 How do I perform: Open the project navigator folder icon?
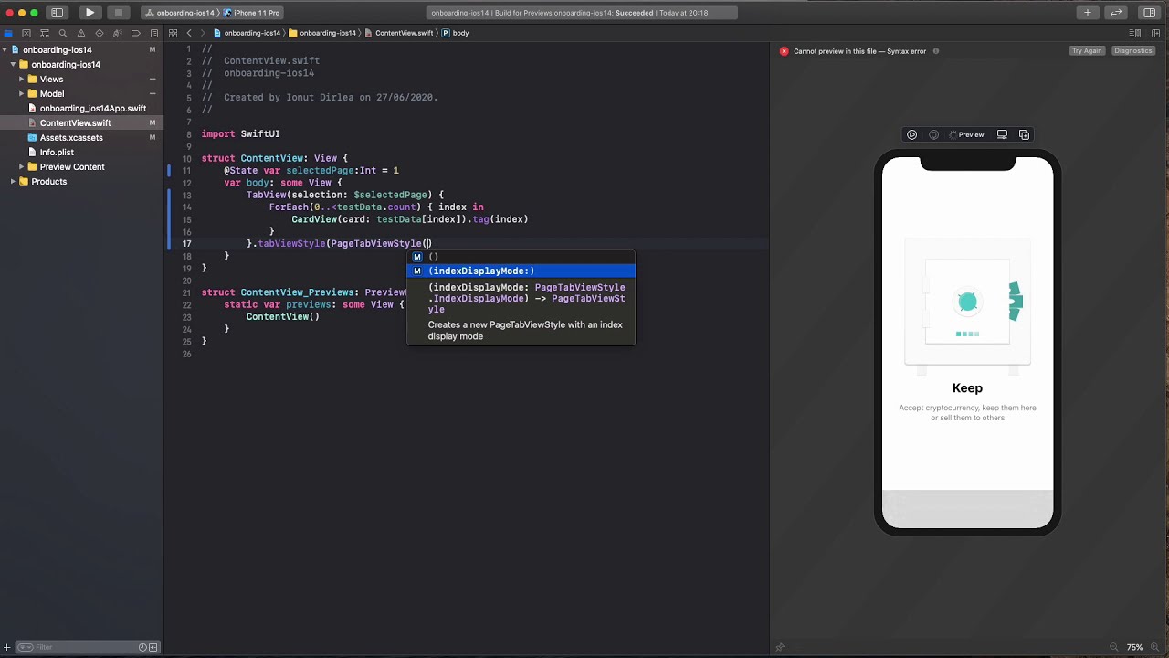pos(9,33)
